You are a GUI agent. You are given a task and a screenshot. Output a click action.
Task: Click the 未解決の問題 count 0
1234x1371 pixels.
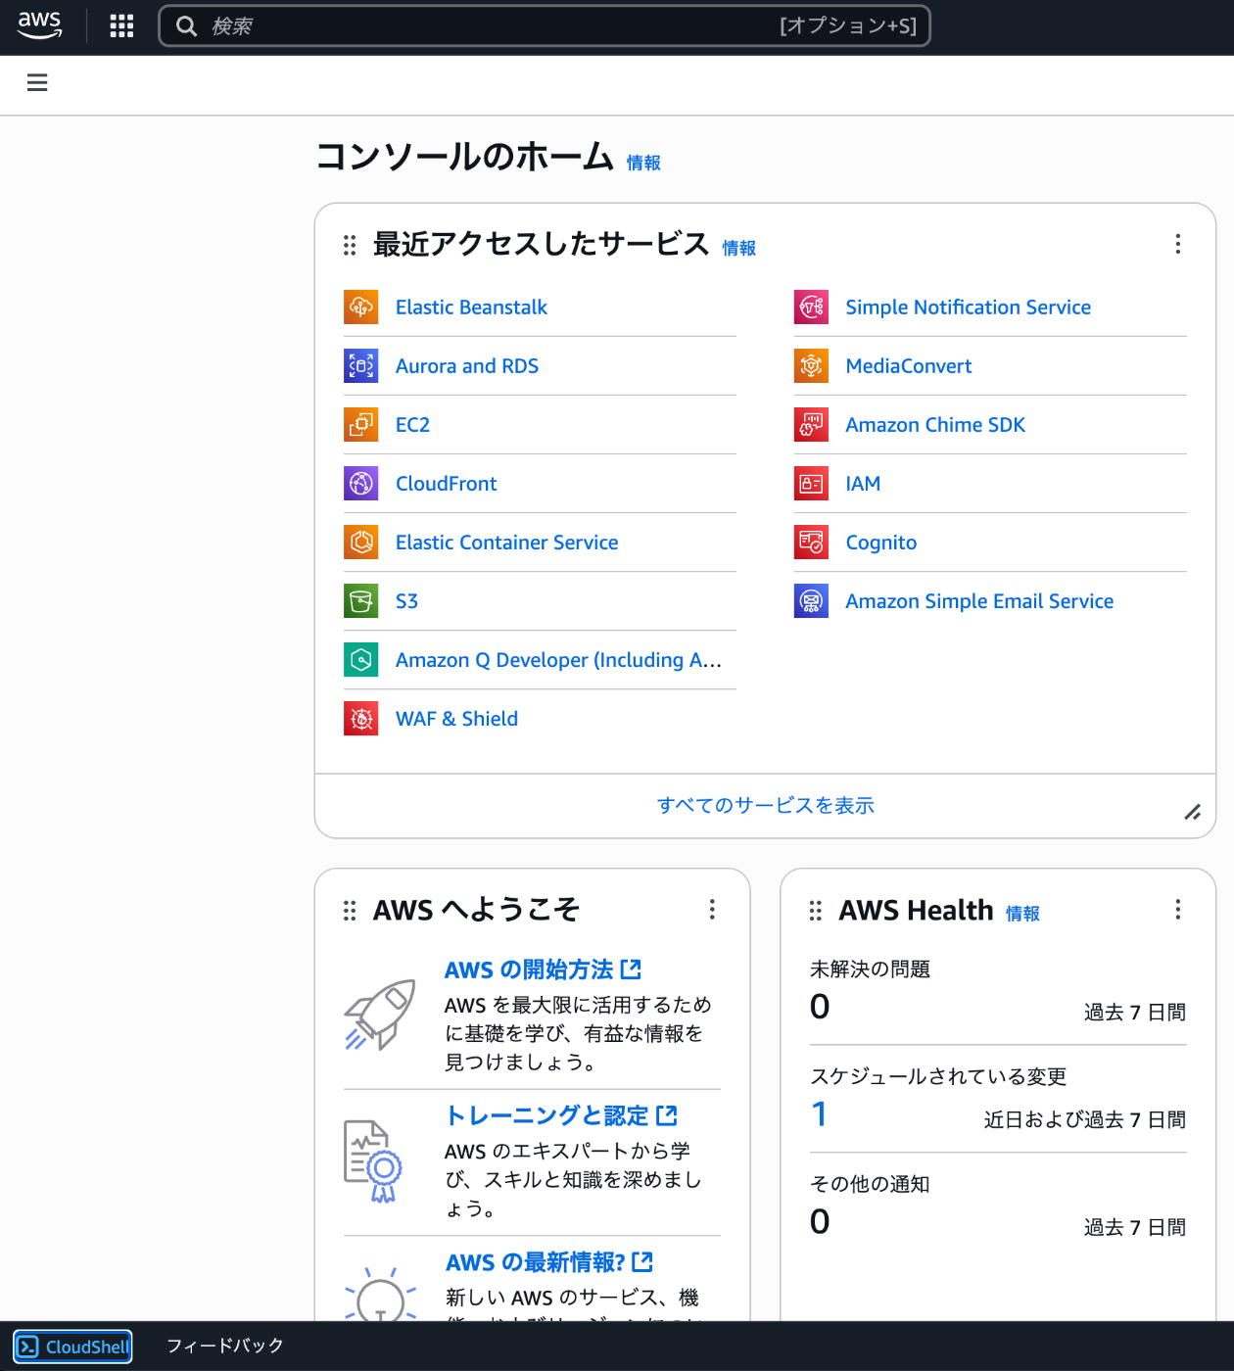(x=820, y=1007)
